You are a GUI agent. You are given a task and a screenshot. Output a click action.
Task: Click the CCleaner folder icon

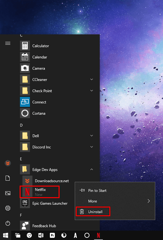25,80
